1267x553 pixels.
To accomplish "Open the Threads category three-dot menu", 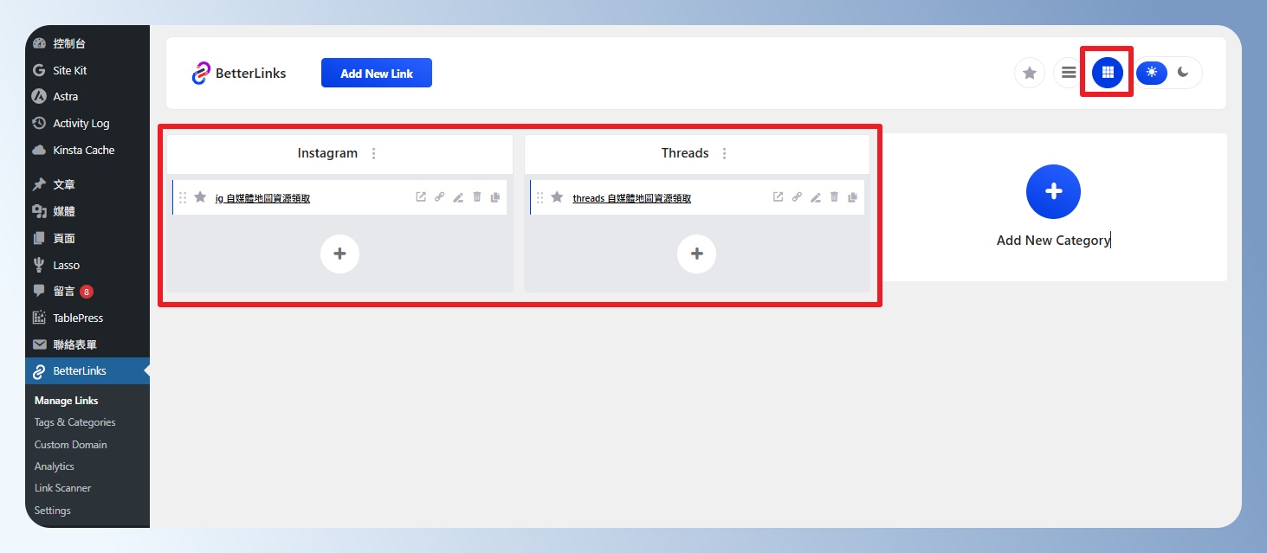I will (x=725, y=153).
